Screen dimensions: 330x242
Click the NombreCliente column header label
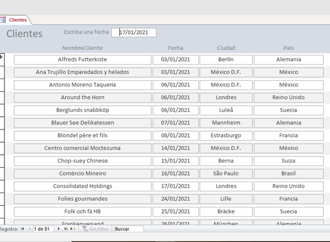[x=83, y=48]
